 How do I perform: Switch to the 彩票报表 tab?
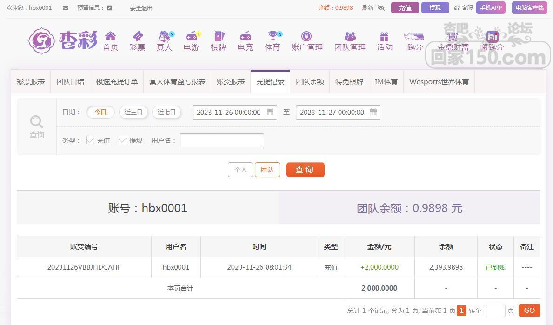pyautogui.click(x=31, y=81)
